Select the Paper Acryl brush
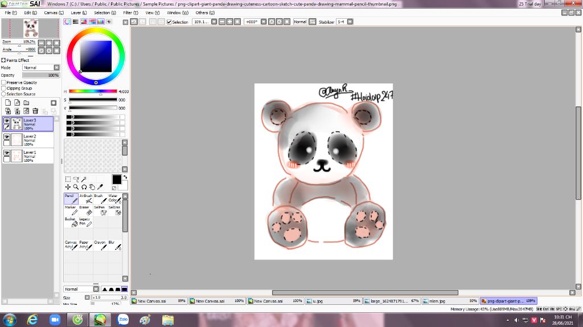583x327 pixels. click(x=85, y=245)
